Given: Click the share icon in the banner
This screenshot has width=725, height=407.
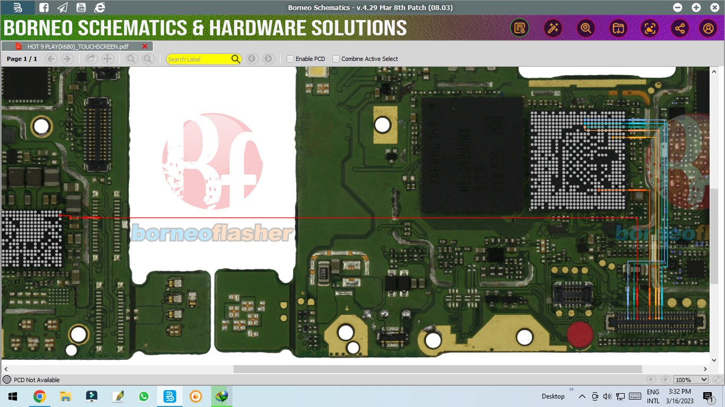Looking at the screenshot, I should point(679,28).
